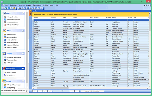Select the cell 'Treptow-Köpenick'
This screenshot has height=96, width=152.
click(141, 77)
